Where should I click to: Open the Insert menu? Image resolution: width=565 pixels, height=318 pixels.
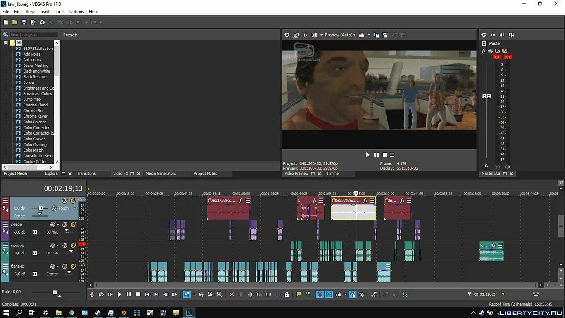click(44, 11)
